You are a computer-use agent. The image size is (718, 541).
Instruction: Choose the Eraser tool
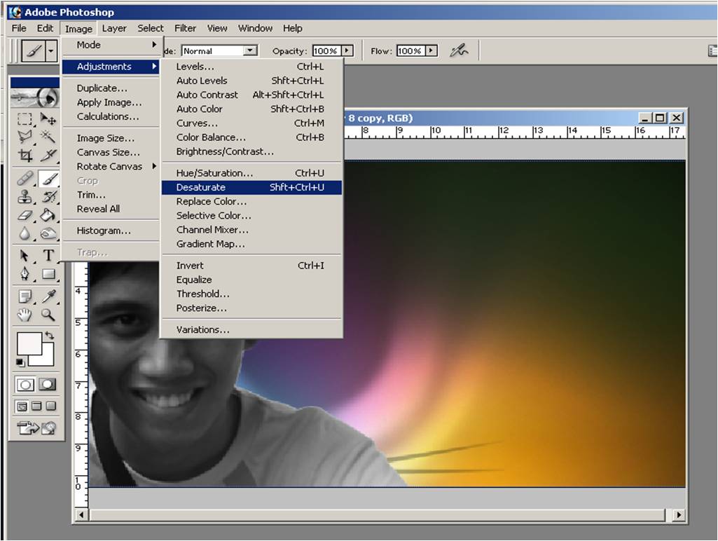coord(25,216)
